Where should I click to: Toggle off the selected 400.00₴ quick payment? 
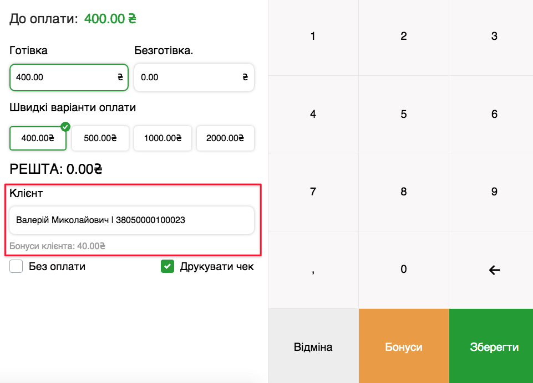tap(38, 138)
